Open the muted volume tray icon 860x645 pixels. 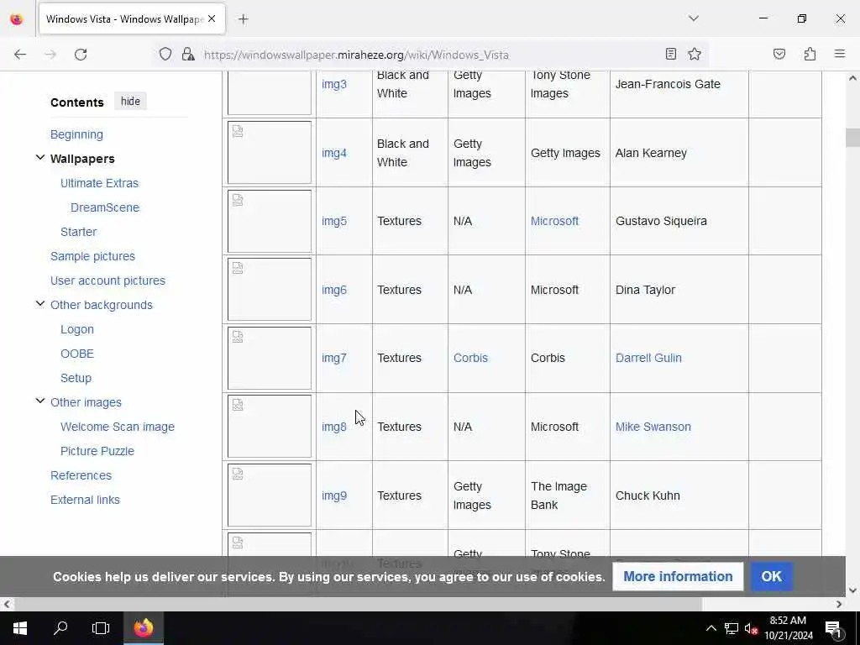[x=751, y=629]
